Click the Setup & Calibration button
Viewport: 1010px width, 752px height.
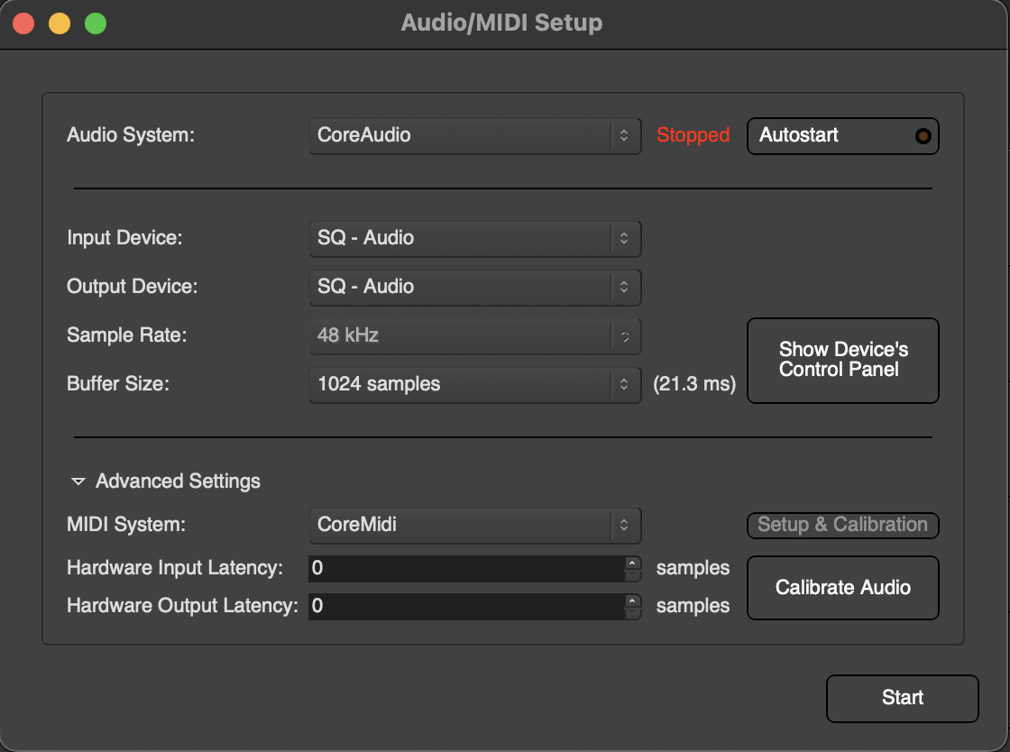tap(842, 525)
